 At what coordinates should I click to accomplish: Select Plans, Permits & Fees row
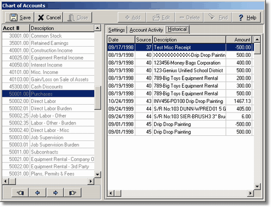[48, 173]
